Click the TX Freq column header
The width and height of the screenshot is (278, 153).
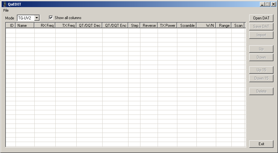(x=66, y=25)
